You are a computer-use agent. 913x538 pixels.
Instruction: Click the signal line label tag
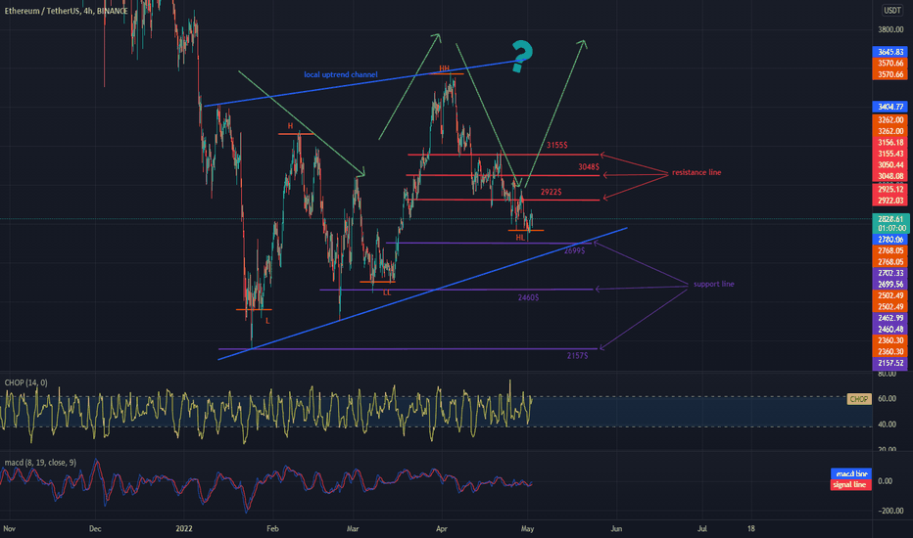(x=850, y=484)
